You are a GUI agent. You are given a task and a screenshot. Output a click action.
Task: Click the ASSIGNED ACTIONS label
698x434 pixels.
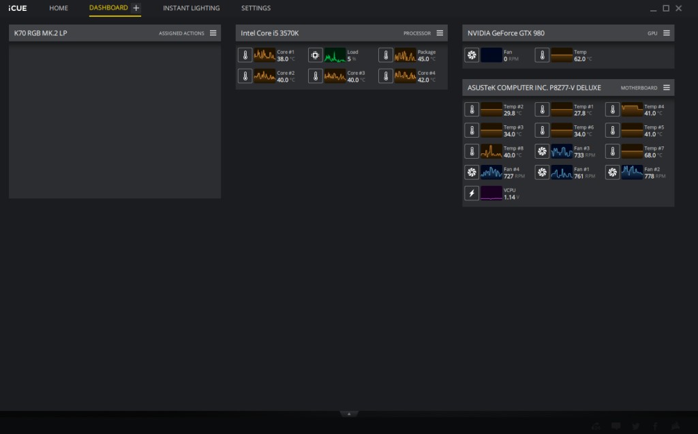coord(181,33)
